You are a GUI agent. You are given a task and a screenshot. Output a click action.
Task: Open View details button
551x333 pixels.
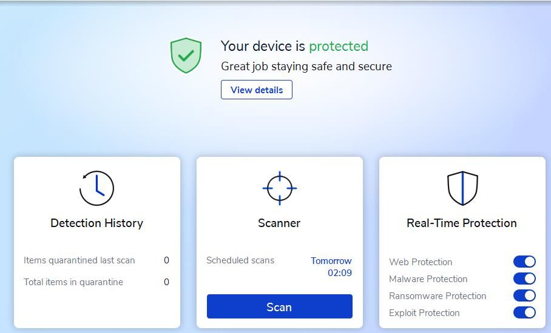tap(257, 90)
